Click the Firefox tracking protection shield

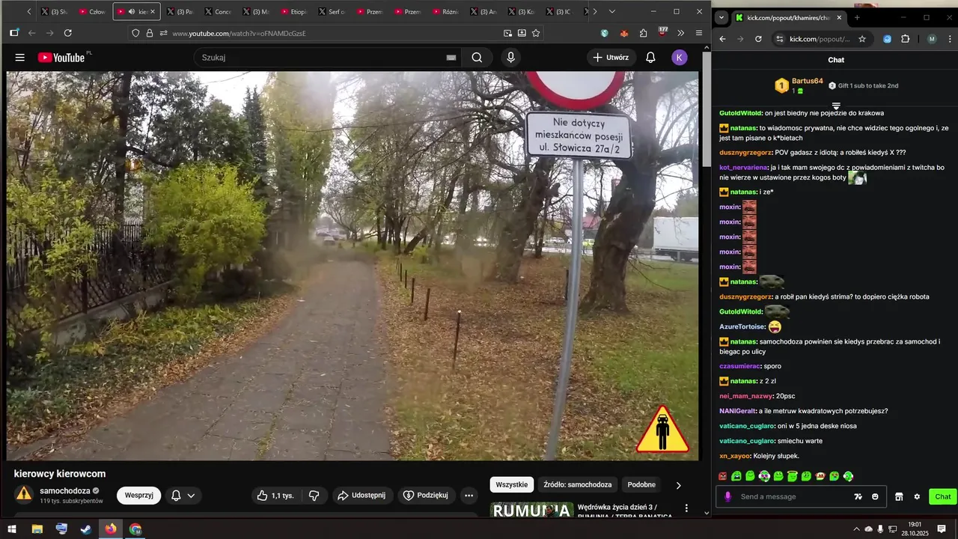click(x=135, y=33)
